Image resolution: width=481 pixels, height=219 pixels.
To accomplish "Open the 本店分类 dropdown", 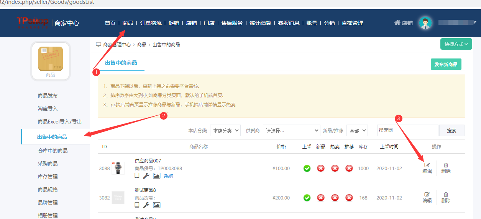I will (x=225, y=131).
